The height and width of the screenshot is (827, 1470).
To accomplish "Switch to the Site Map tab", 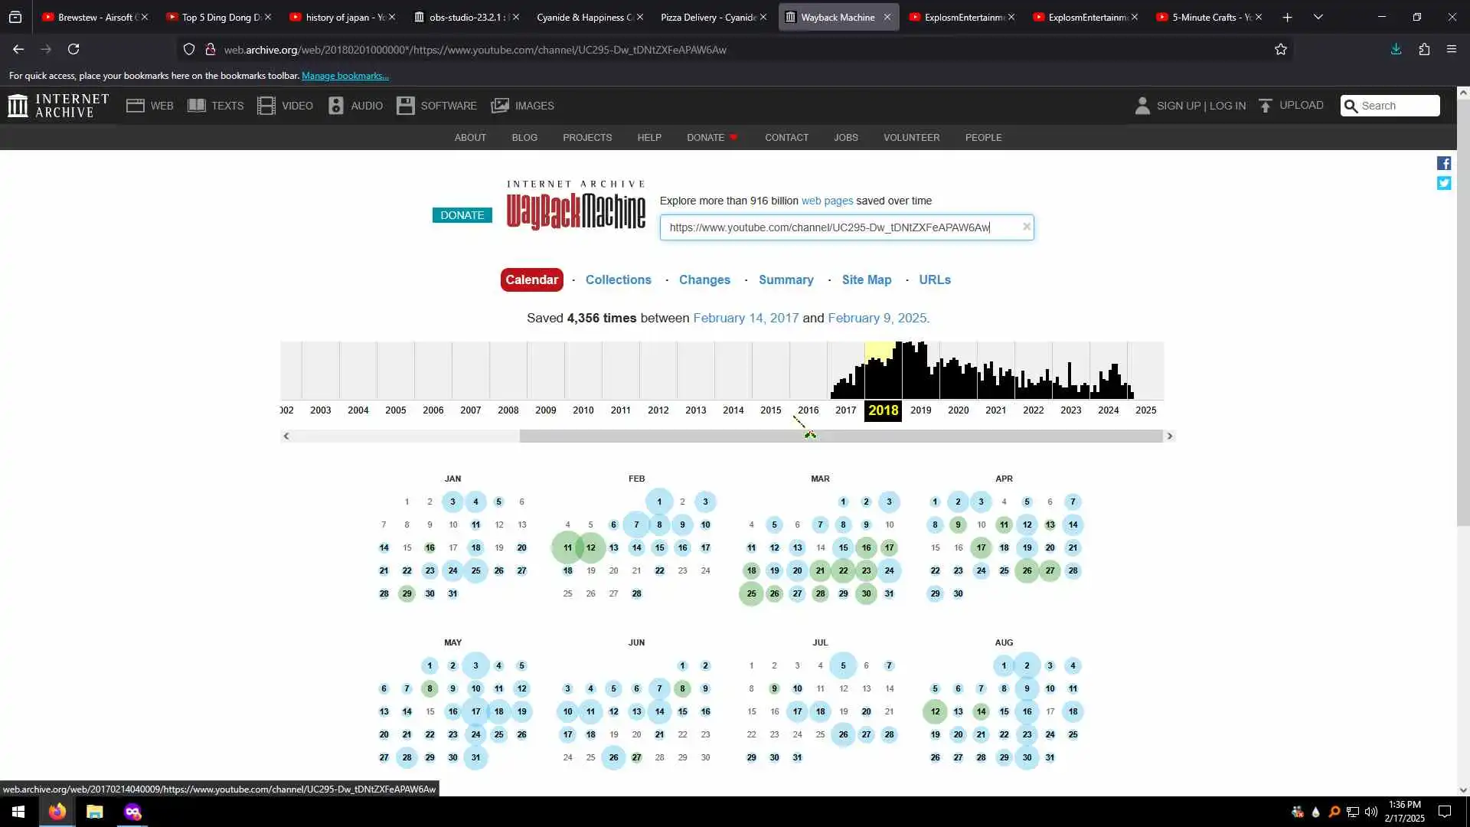I will coord(866,280).
